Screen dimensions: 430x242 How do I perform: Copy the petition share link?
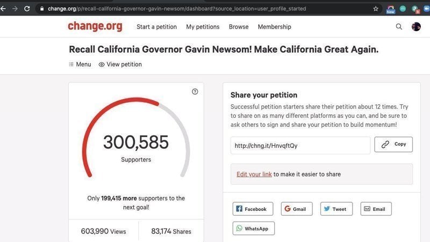pos(393,145)
